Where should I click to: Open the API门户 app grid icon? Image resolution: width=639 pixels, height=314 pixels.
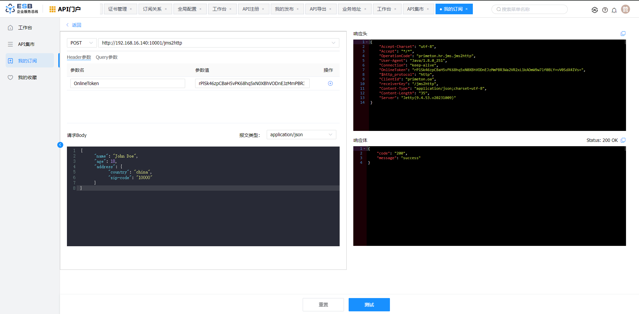point(52,9)
